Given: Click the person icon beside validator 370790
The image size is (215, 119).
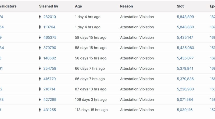Looking at the screenshot, I should coord(40,48).
